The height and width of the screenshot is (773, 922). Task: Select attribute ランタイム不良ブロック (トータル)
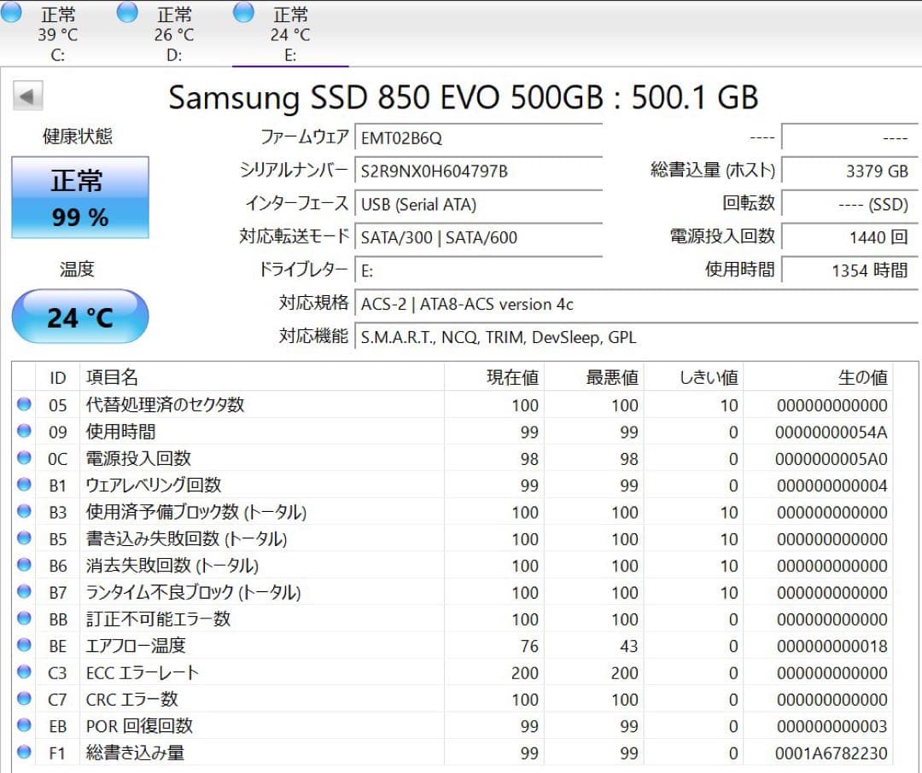click(193, 592)
